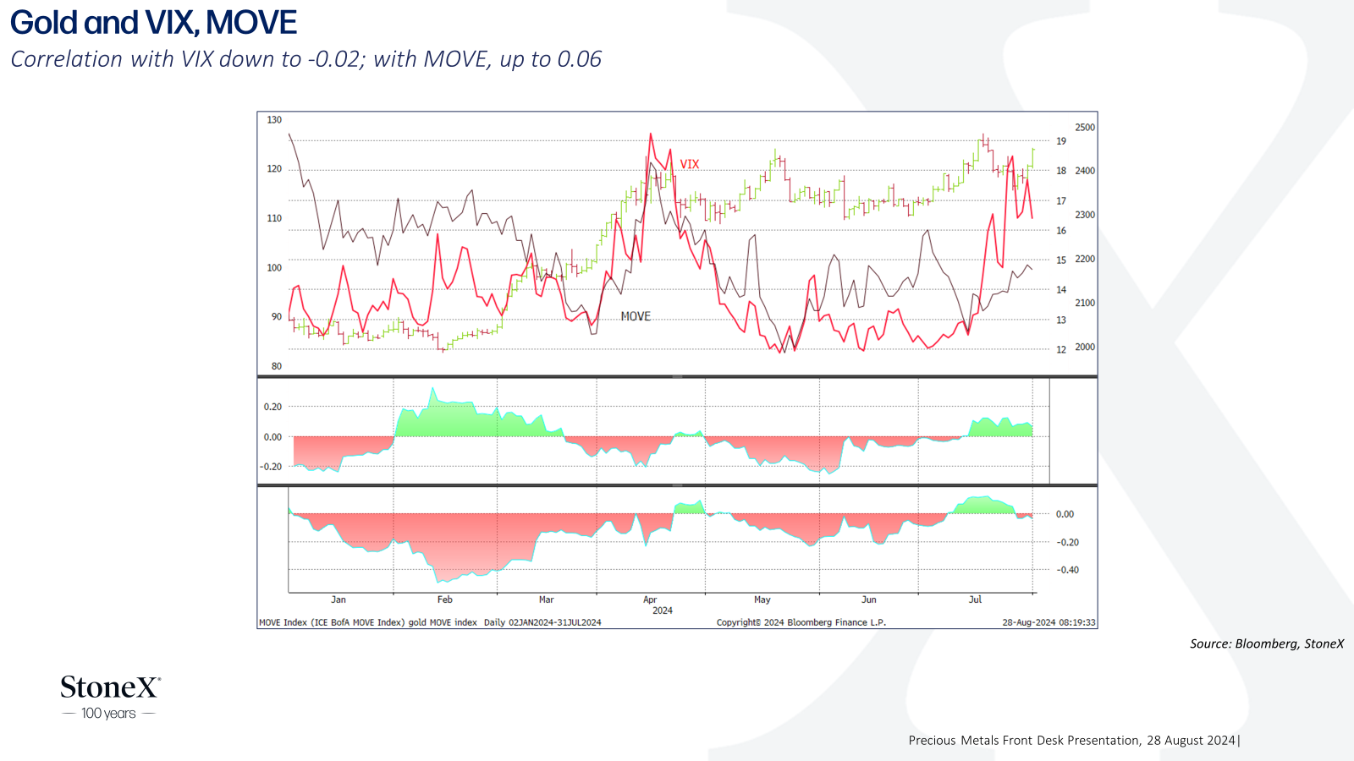Click the StoneX logo
The image size is (1354, 761).
[x=110, y=687]
